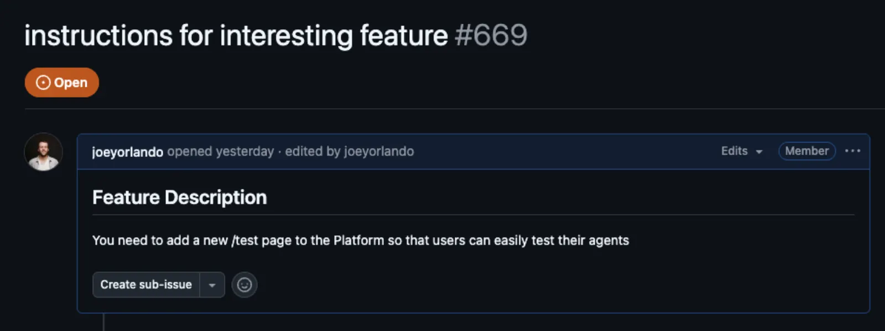This screenshot has width=885, height=331.
Task: Click the 'Open' label text in badge
Action: click(71, 82)
